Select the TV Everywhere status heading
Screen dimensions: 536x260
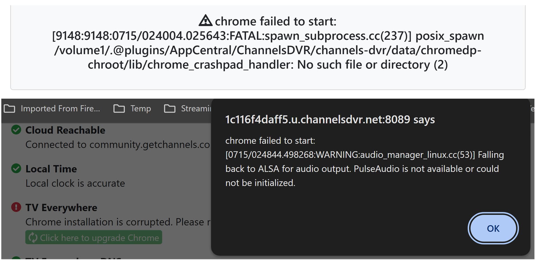click(x=61, y=208)
